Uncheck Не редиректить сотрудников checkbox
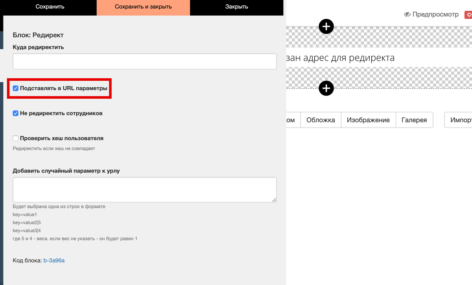 point(16,113)
